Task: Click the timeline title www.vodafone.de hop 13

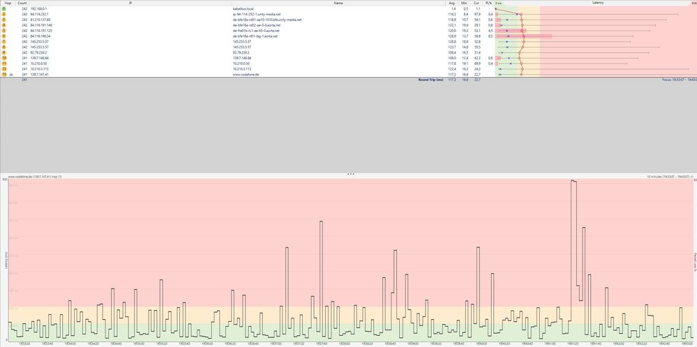Action: pyautogui.click(x=35, y=176)
